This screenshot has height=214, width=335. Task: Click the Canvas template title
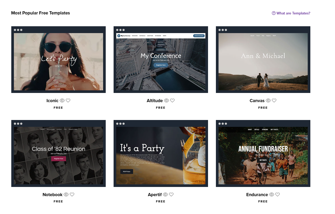(x=257, y=101)
